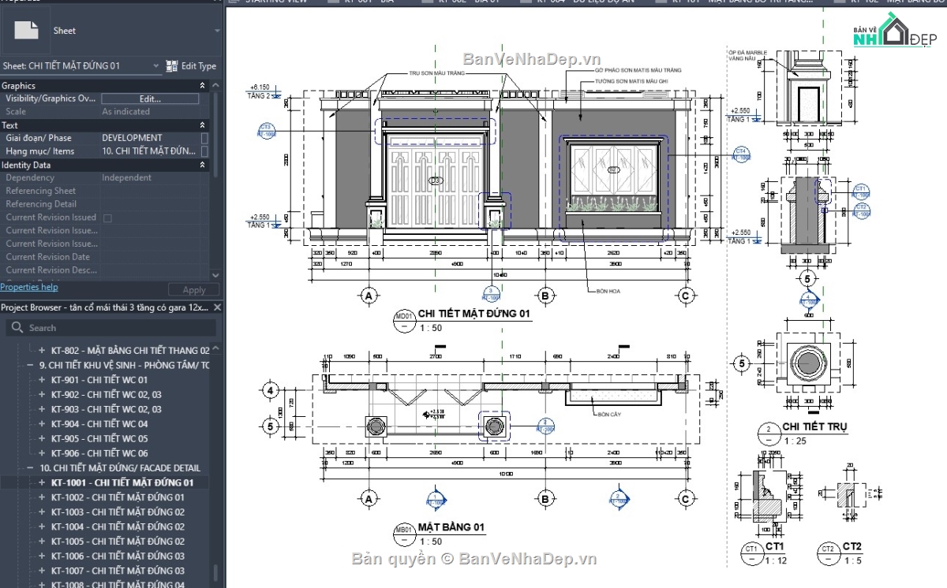Click Edit for Visibility/Graphics Overrides
This screenshot has height=588, width=947.
pos(150,99)
